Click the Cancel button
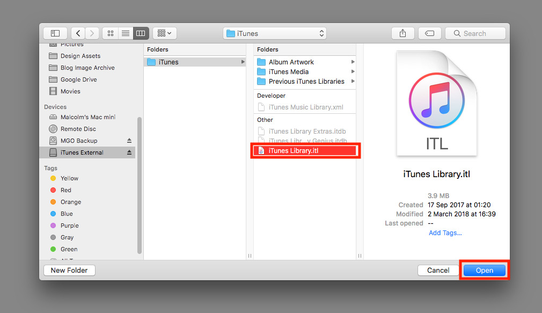Screen dimensions: 542x313 point(438,271)
